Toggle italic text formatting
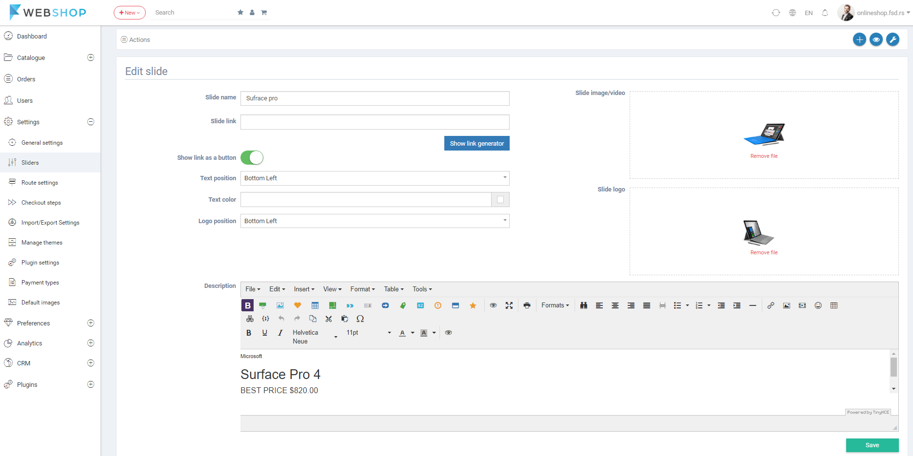The height and width of the screenshot is (456, 913). click(x=280, y=333)
